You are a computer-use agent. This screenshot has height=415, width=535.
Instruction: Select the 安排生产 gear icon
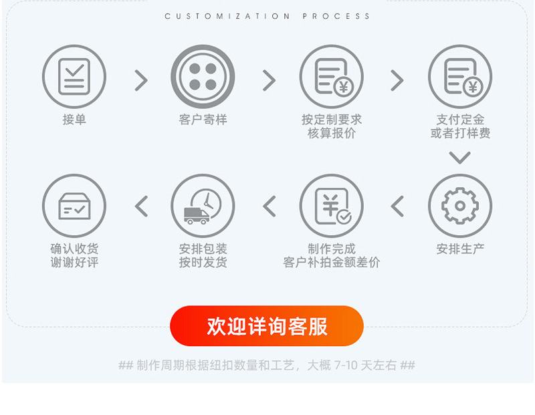[x=460, y=206]
